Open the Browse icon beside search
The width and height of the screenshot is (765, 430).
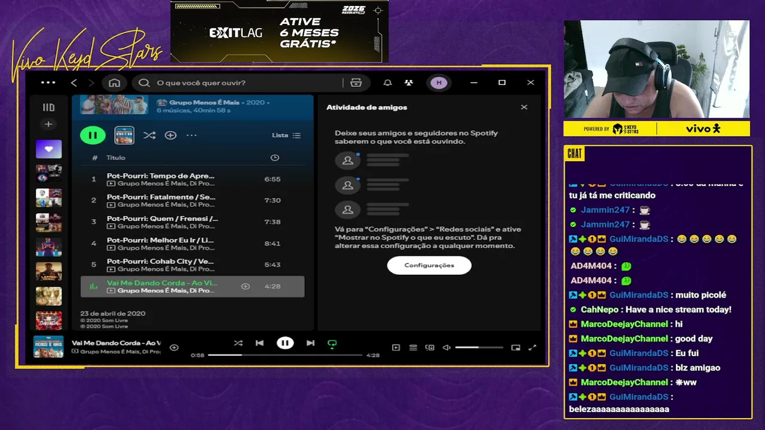(x=356, y=83)
